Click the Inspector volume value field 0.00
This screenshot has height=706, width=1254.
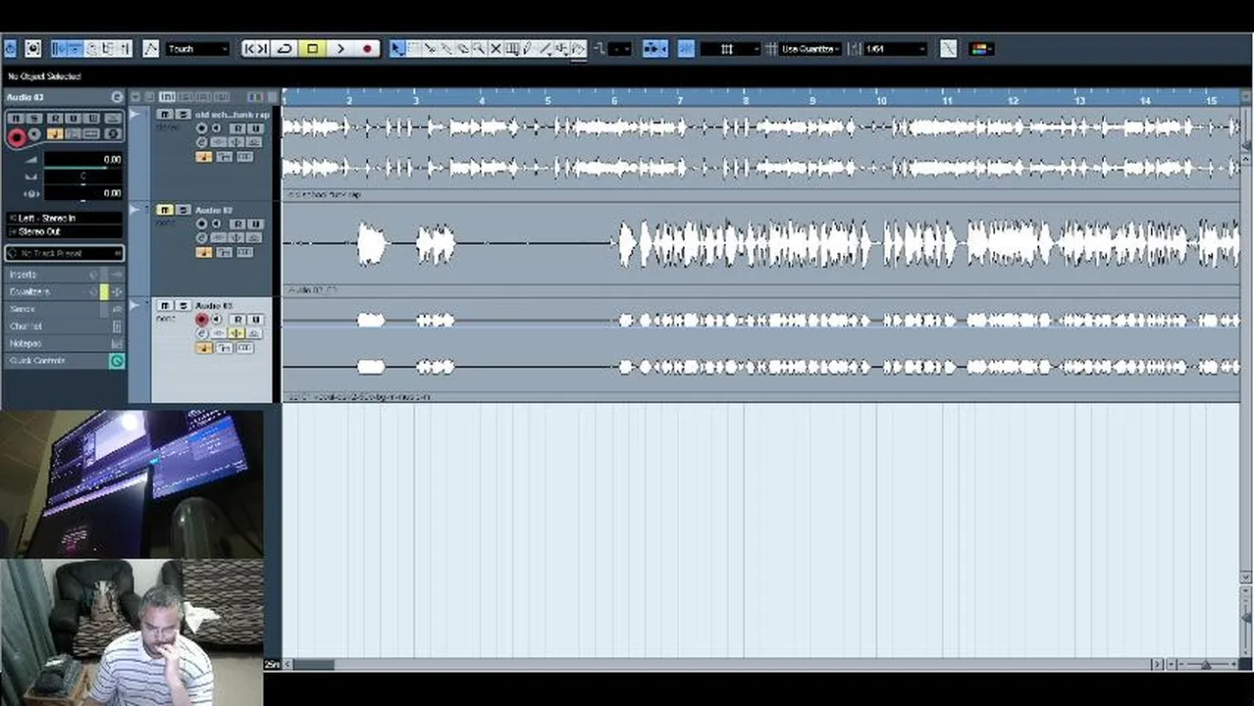click(83, 159)
